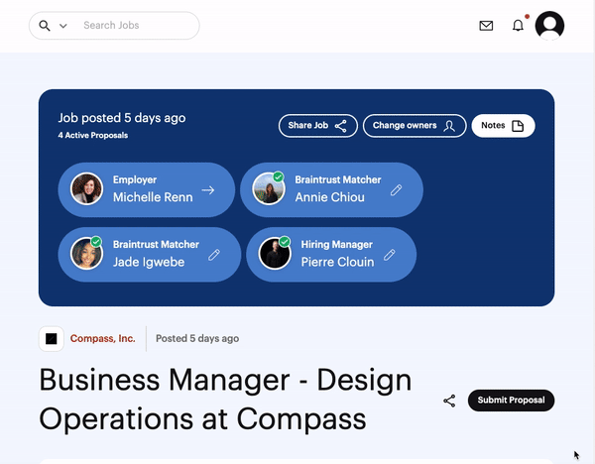Expand the search type dropdown chevron
This screenshot has height=464, width=595.
[63, 26]
